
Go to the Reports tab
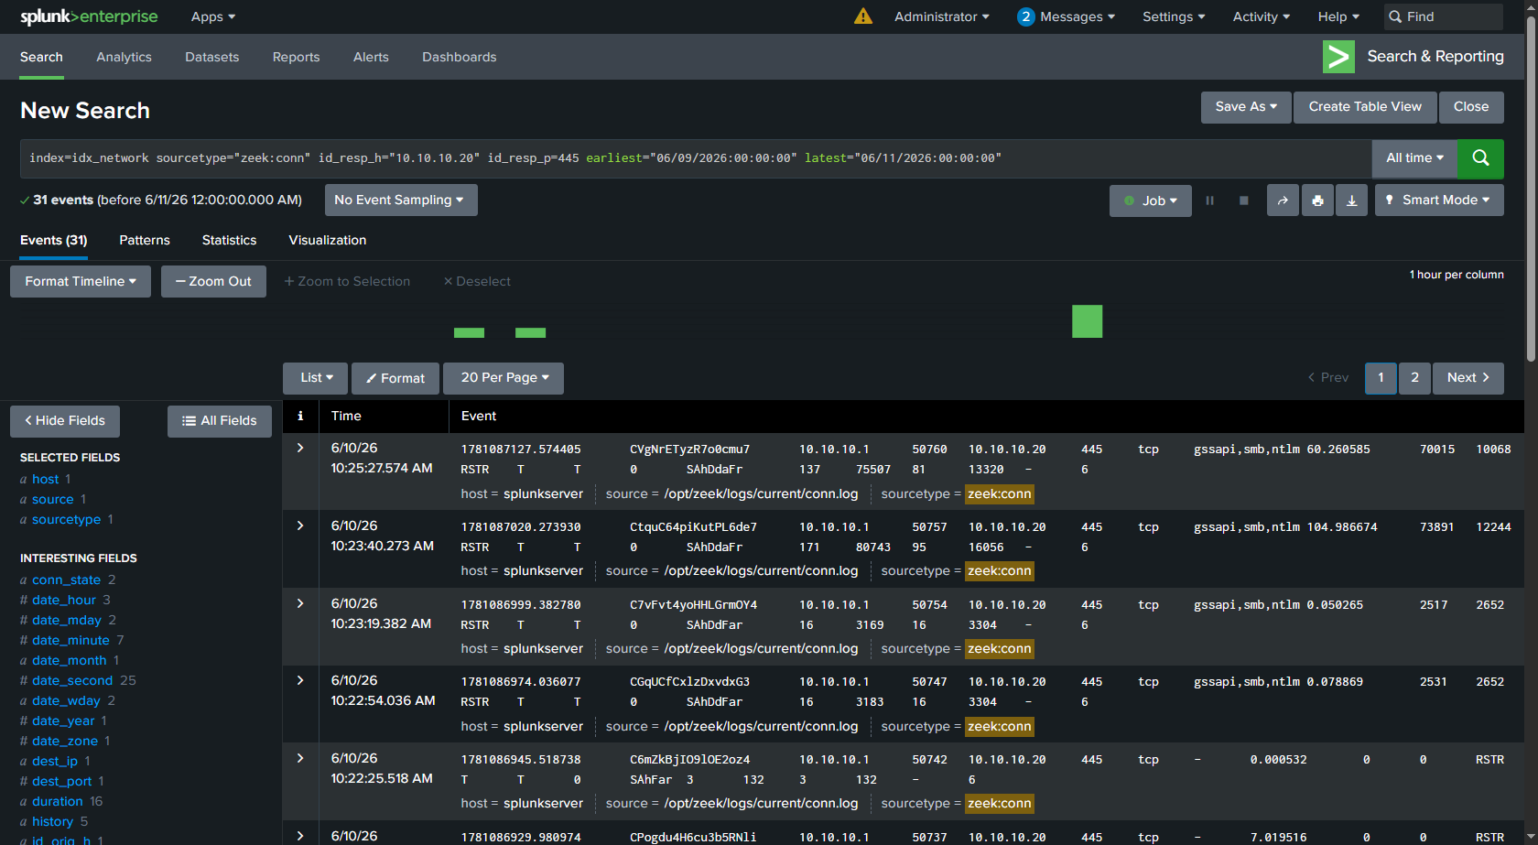tap(296, 57)
